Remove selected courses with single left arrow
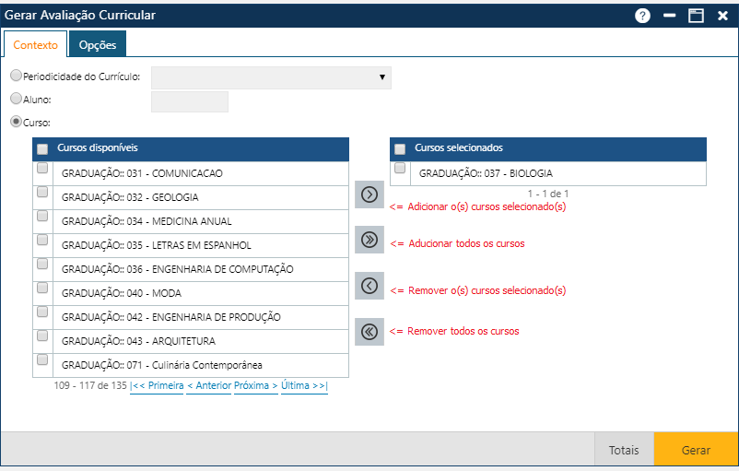 click(x=369, y=286)
